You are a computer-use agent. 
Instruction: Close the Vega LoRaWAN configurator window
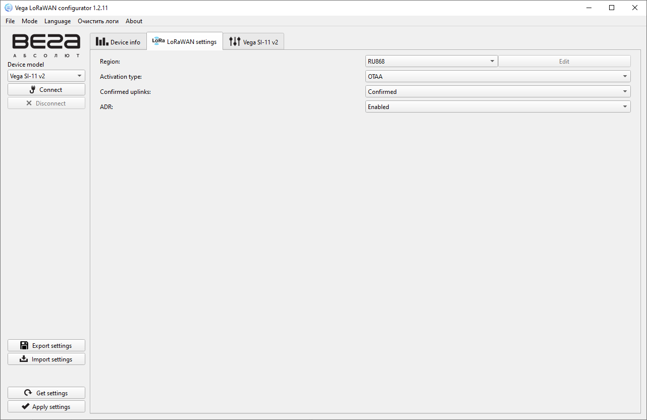pyautogui.click(x=635, y=8)
